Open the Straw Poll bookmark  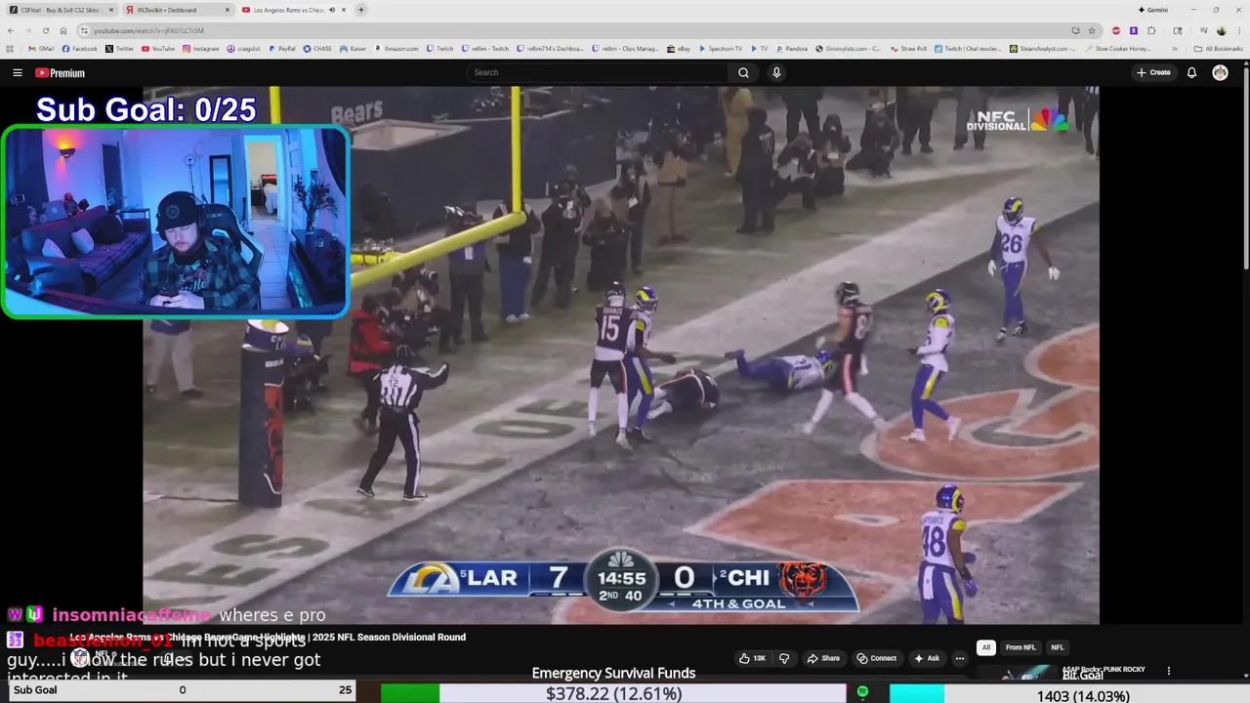907,48
